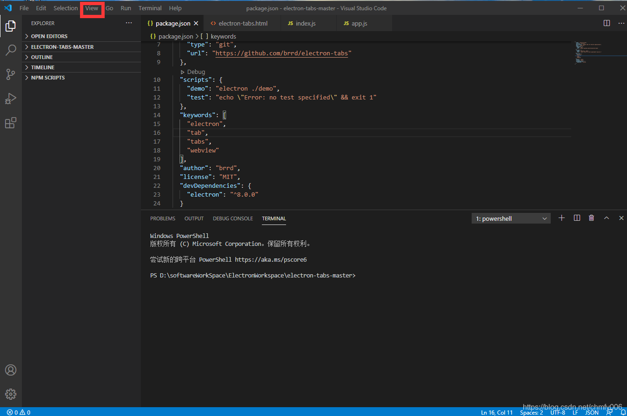
Task: Click the errors and warnings status icon
Action: [x=19, y=412]
